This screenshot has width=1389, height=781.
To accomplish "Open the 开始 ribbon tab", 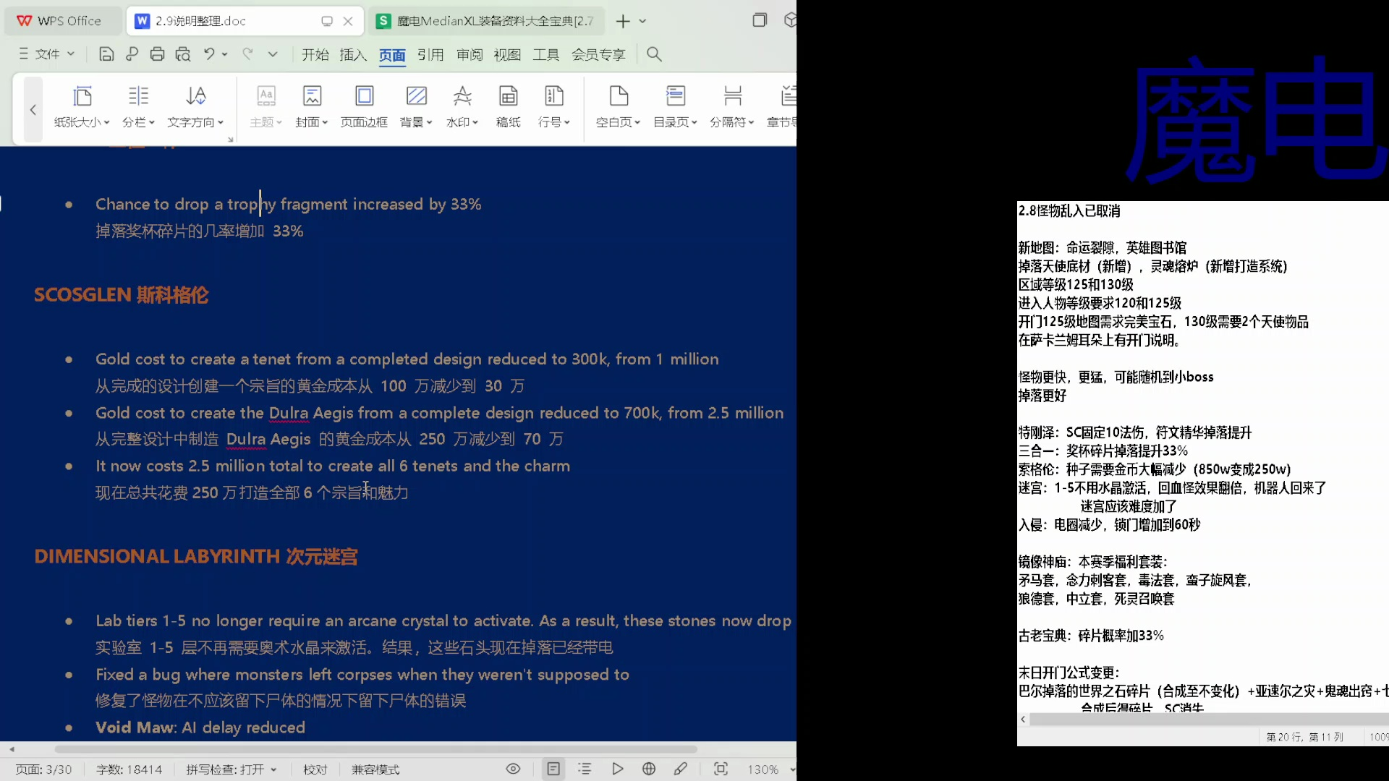I will pyautogui.click(x=315, y=54).
